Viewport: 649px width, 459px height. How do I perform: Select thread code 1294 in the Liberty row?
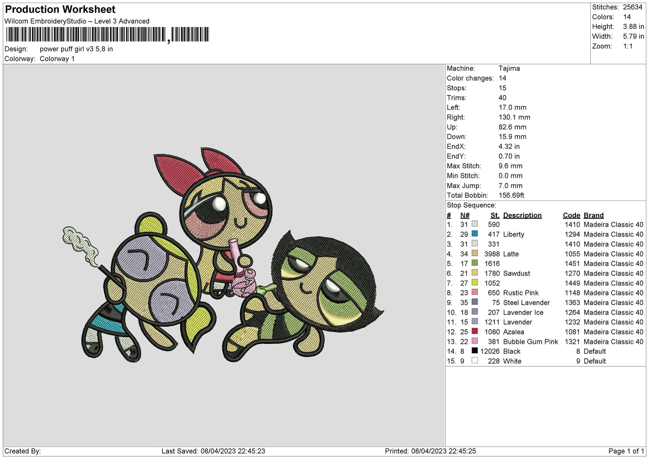point(573,234)
